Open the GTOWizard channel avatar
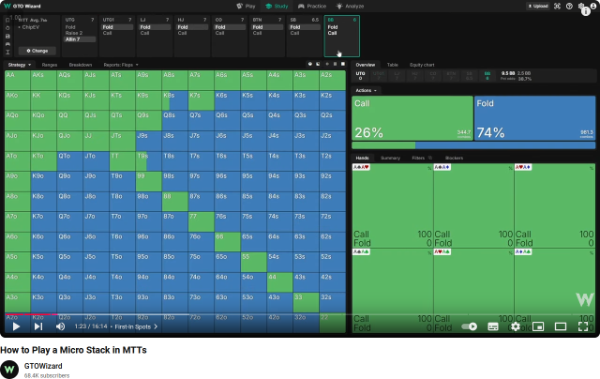 click(9, 370)
